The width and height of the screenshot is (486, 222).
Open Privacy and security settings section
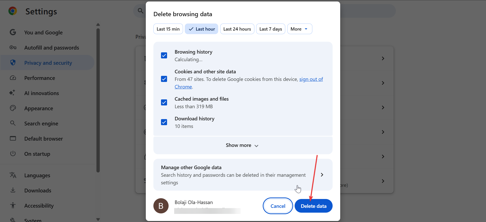[47, 63]
